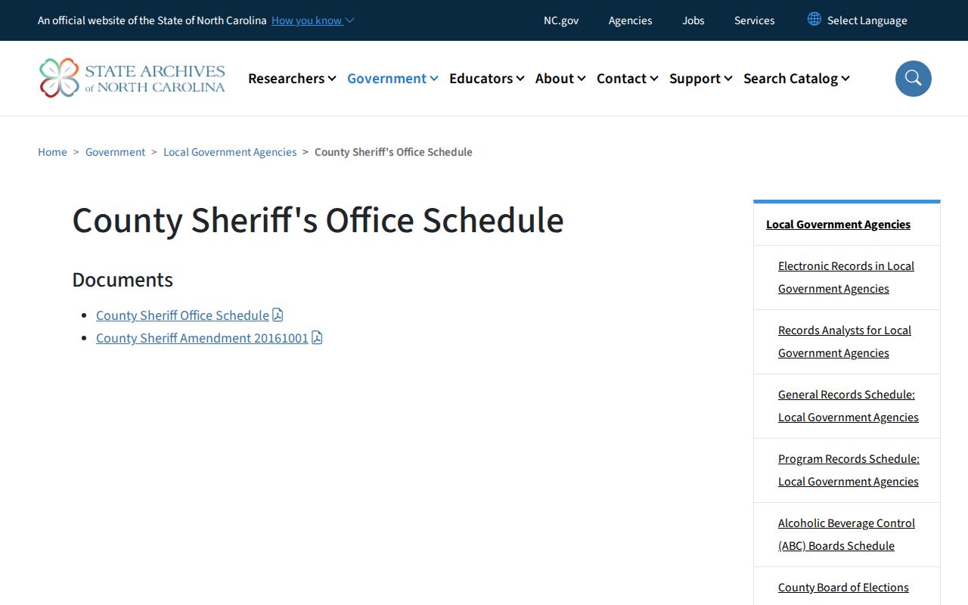Click the County Sheriff's Office Schedule page title
Screen dimensions: 968x605
[x=318, y=221]
